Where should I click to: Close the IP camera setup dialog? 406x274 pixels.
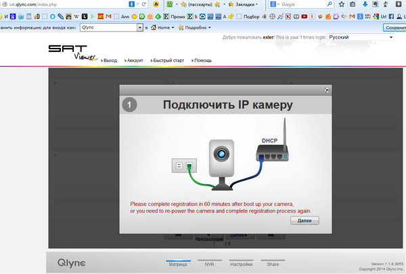coord(327,89)
